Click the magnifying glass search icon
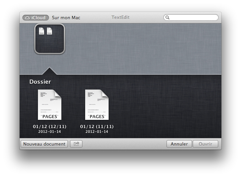 pos(167,18)
